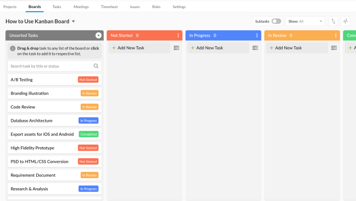The width and height of the screenshot is (356, 201).
Task: Open the Show: All dropdown
Action: click(305, 21)
